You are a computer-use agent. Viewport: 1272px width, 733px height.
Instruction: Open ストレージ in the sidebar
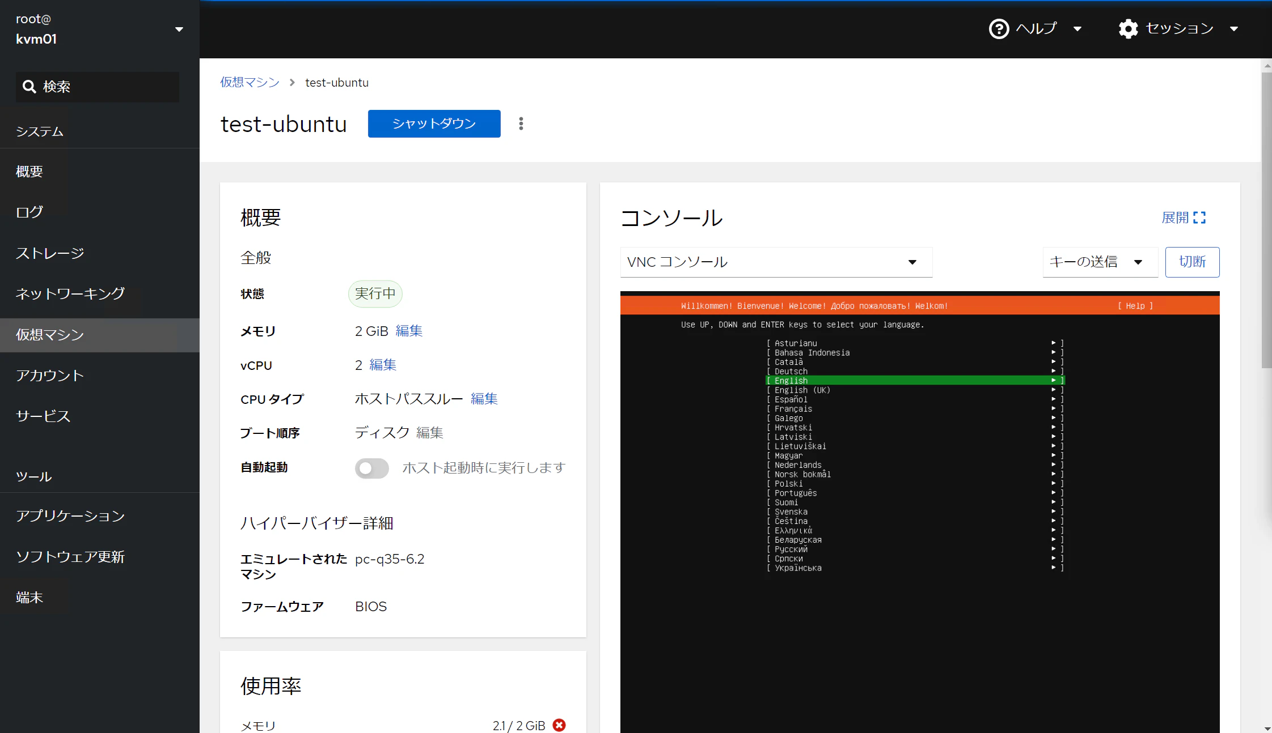[x=50, y=253]
